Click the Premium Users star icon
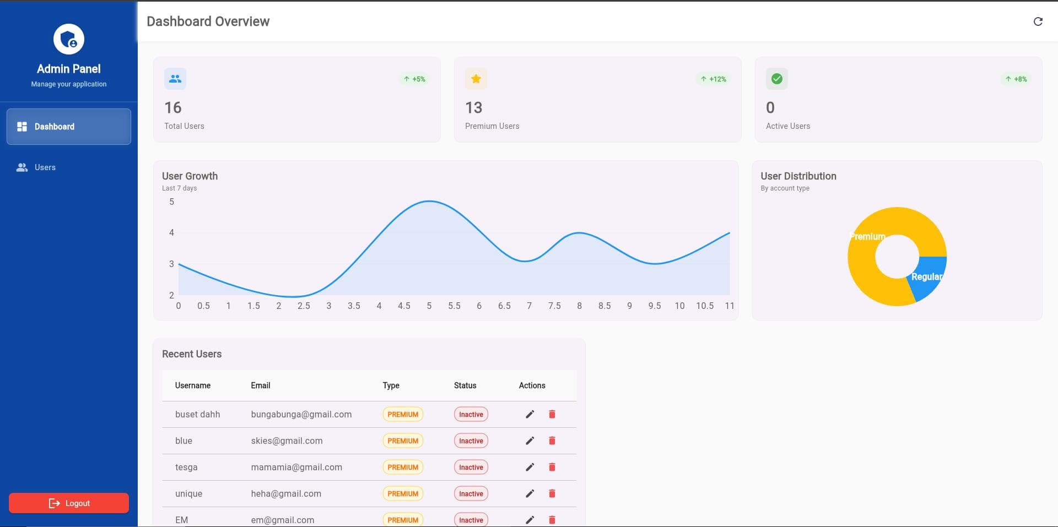This screenshot has height=527, width=1058. pyautogui.click(x=476, y=79)
